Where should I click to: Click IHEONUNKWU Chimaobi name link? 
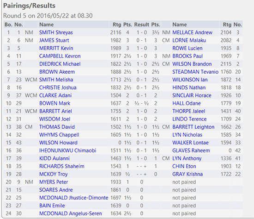pyautogui.click(x=68, y=150)
